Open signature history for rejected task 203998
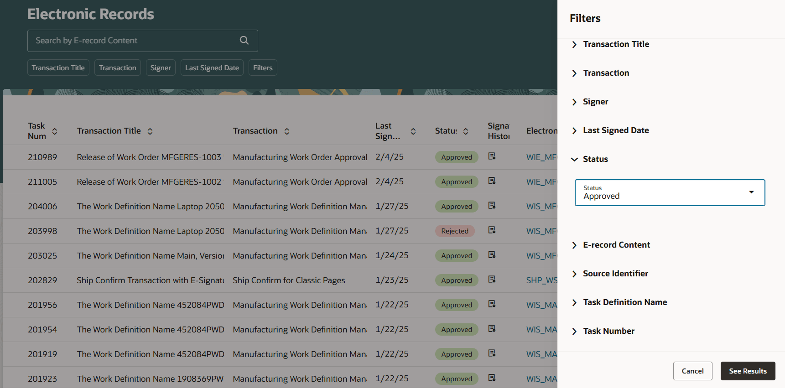 pyautogui.click(x=492, y=230)
